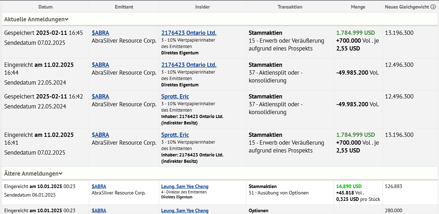Sort by the Datum column header
The height and width of the screenshot is (214, 439).
[45, 7]
